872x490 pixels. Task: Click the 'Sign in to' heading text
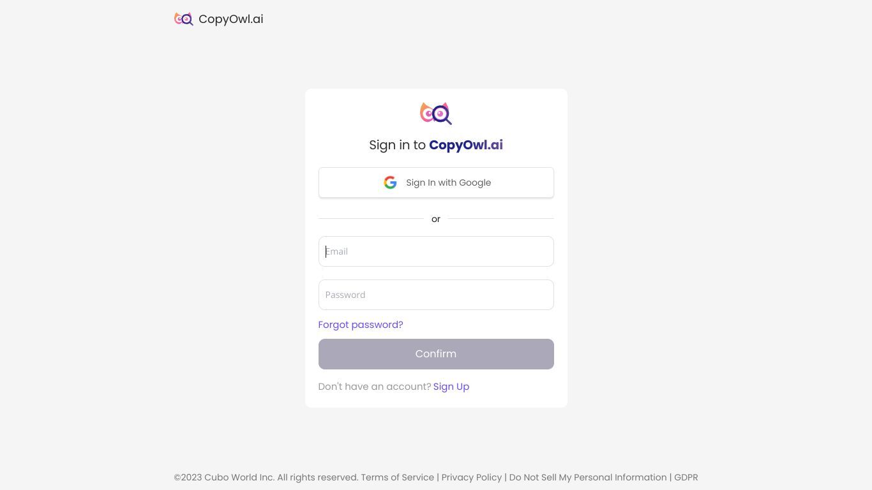397,145
